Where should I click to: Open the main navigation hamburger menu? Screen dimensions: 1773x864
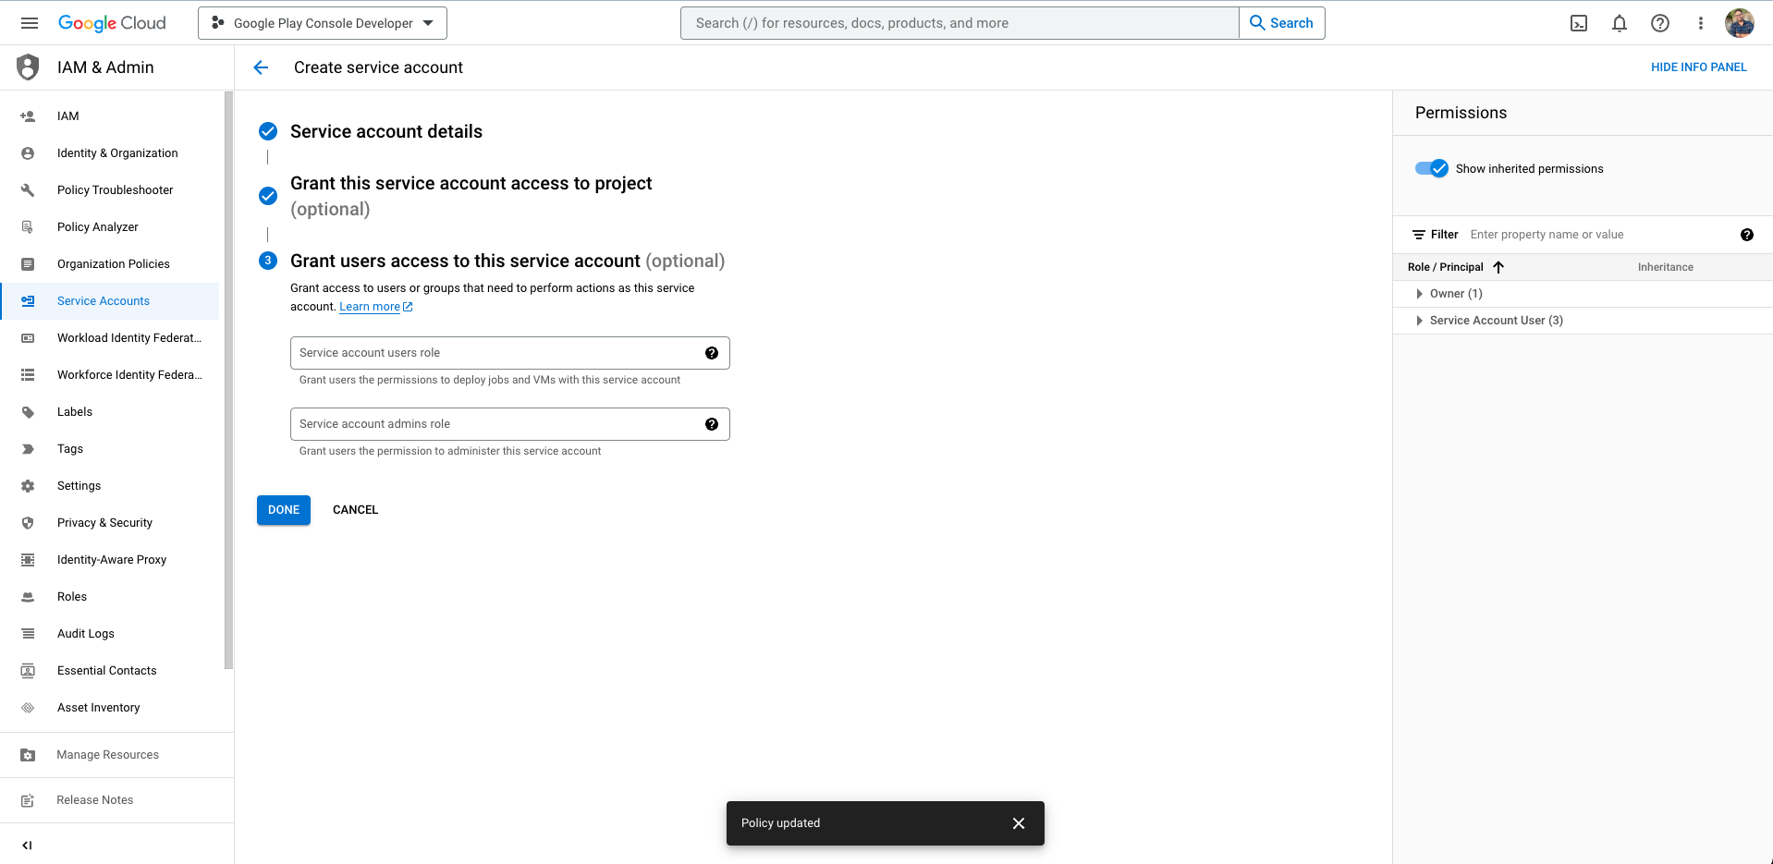30,23
